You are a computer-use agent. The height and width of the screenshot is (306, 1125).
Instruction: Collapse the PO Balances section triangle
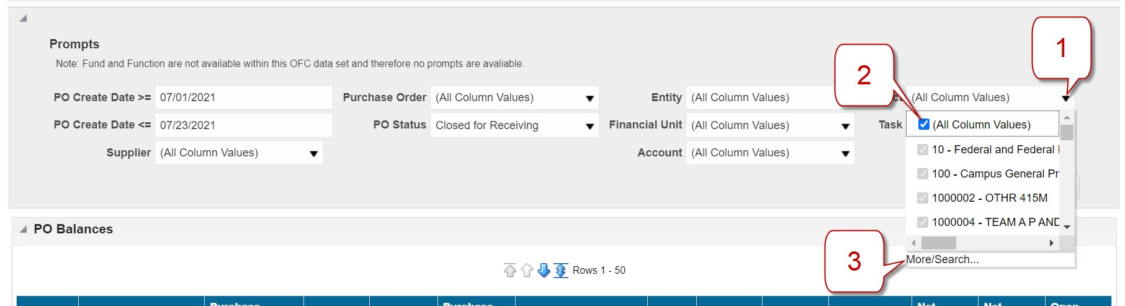(23, 229)
